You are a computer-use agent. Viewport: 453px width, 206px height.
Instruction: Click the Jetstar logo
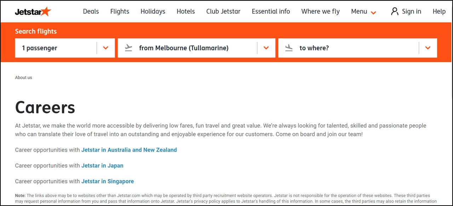[x=33, y=12]
